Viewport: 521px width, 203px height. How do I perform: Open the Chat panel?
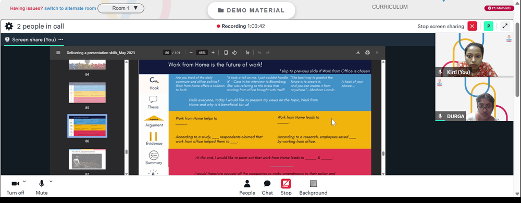click(x=267, y=187)
